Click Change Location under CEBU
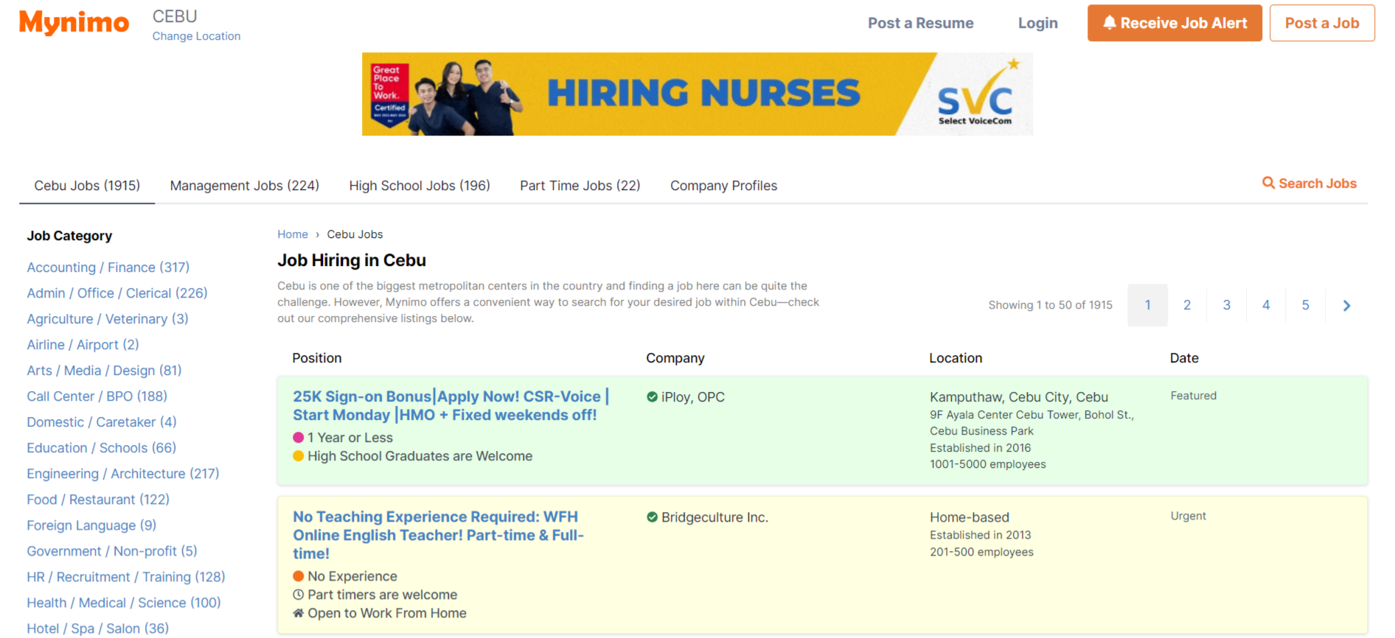Screen dimensions: 1395x638 pos(196,36)
